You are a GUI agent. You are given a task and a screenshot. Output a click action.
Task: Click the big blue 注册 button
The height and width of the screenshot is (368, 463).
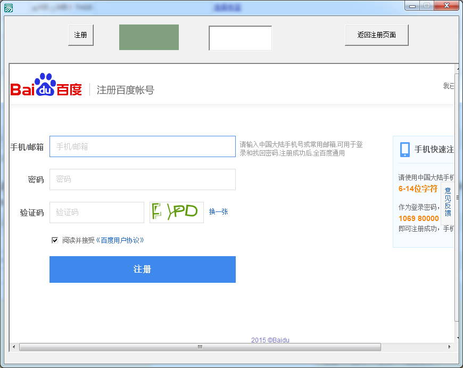point(142,269)
